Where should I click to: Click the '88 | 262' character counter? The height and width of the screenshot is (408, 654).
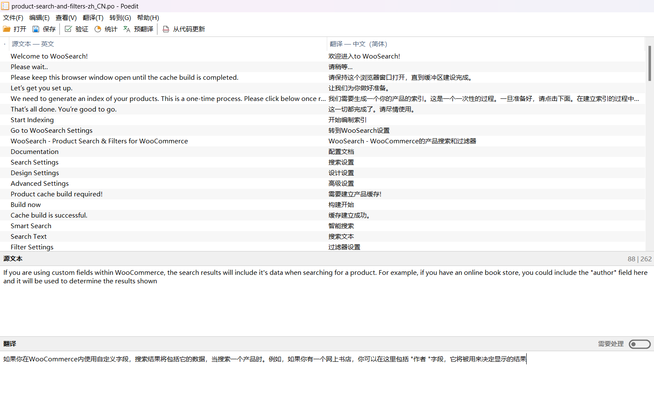[x=640, y=259]
